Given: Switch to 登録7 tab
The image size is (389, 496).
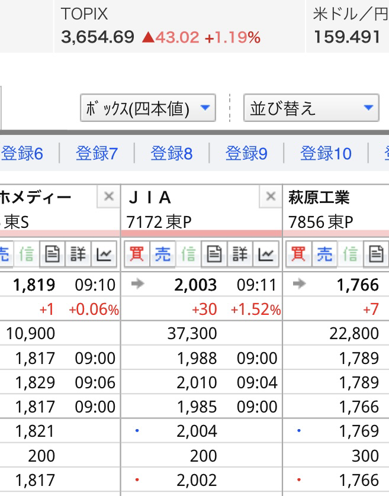Looking at the screenshot, I should tap(97, 153).
